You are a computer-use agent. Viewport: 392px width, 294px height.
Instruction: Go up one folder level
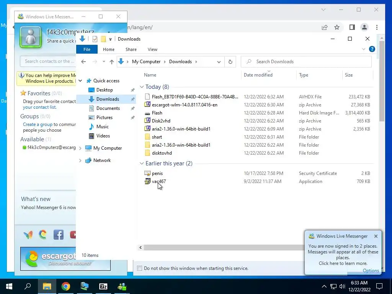click(111, 62)
